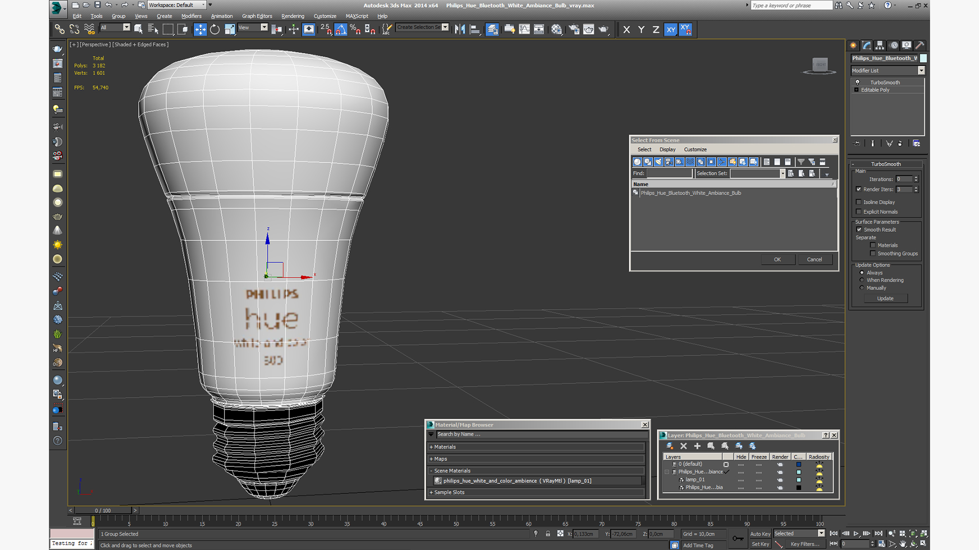
Task: Uncheck Smooth Result option
Action: [859, 230]
